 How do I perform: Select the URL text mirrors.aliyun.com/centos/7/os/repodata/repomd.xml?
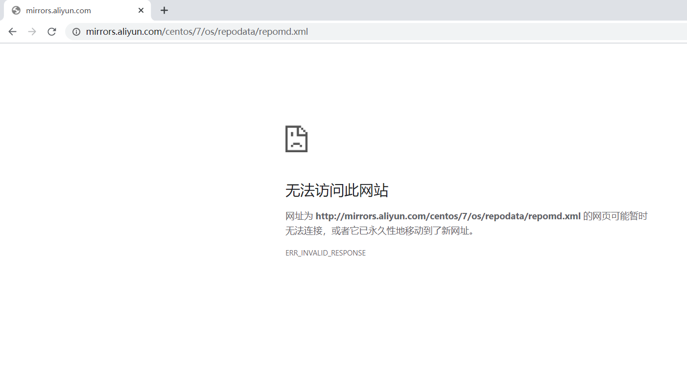click(197, 31)
